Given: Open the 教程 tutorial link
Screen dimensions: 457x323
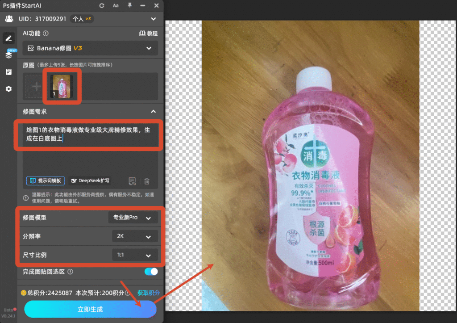Looking at the screenshot, I should (148, 33).
